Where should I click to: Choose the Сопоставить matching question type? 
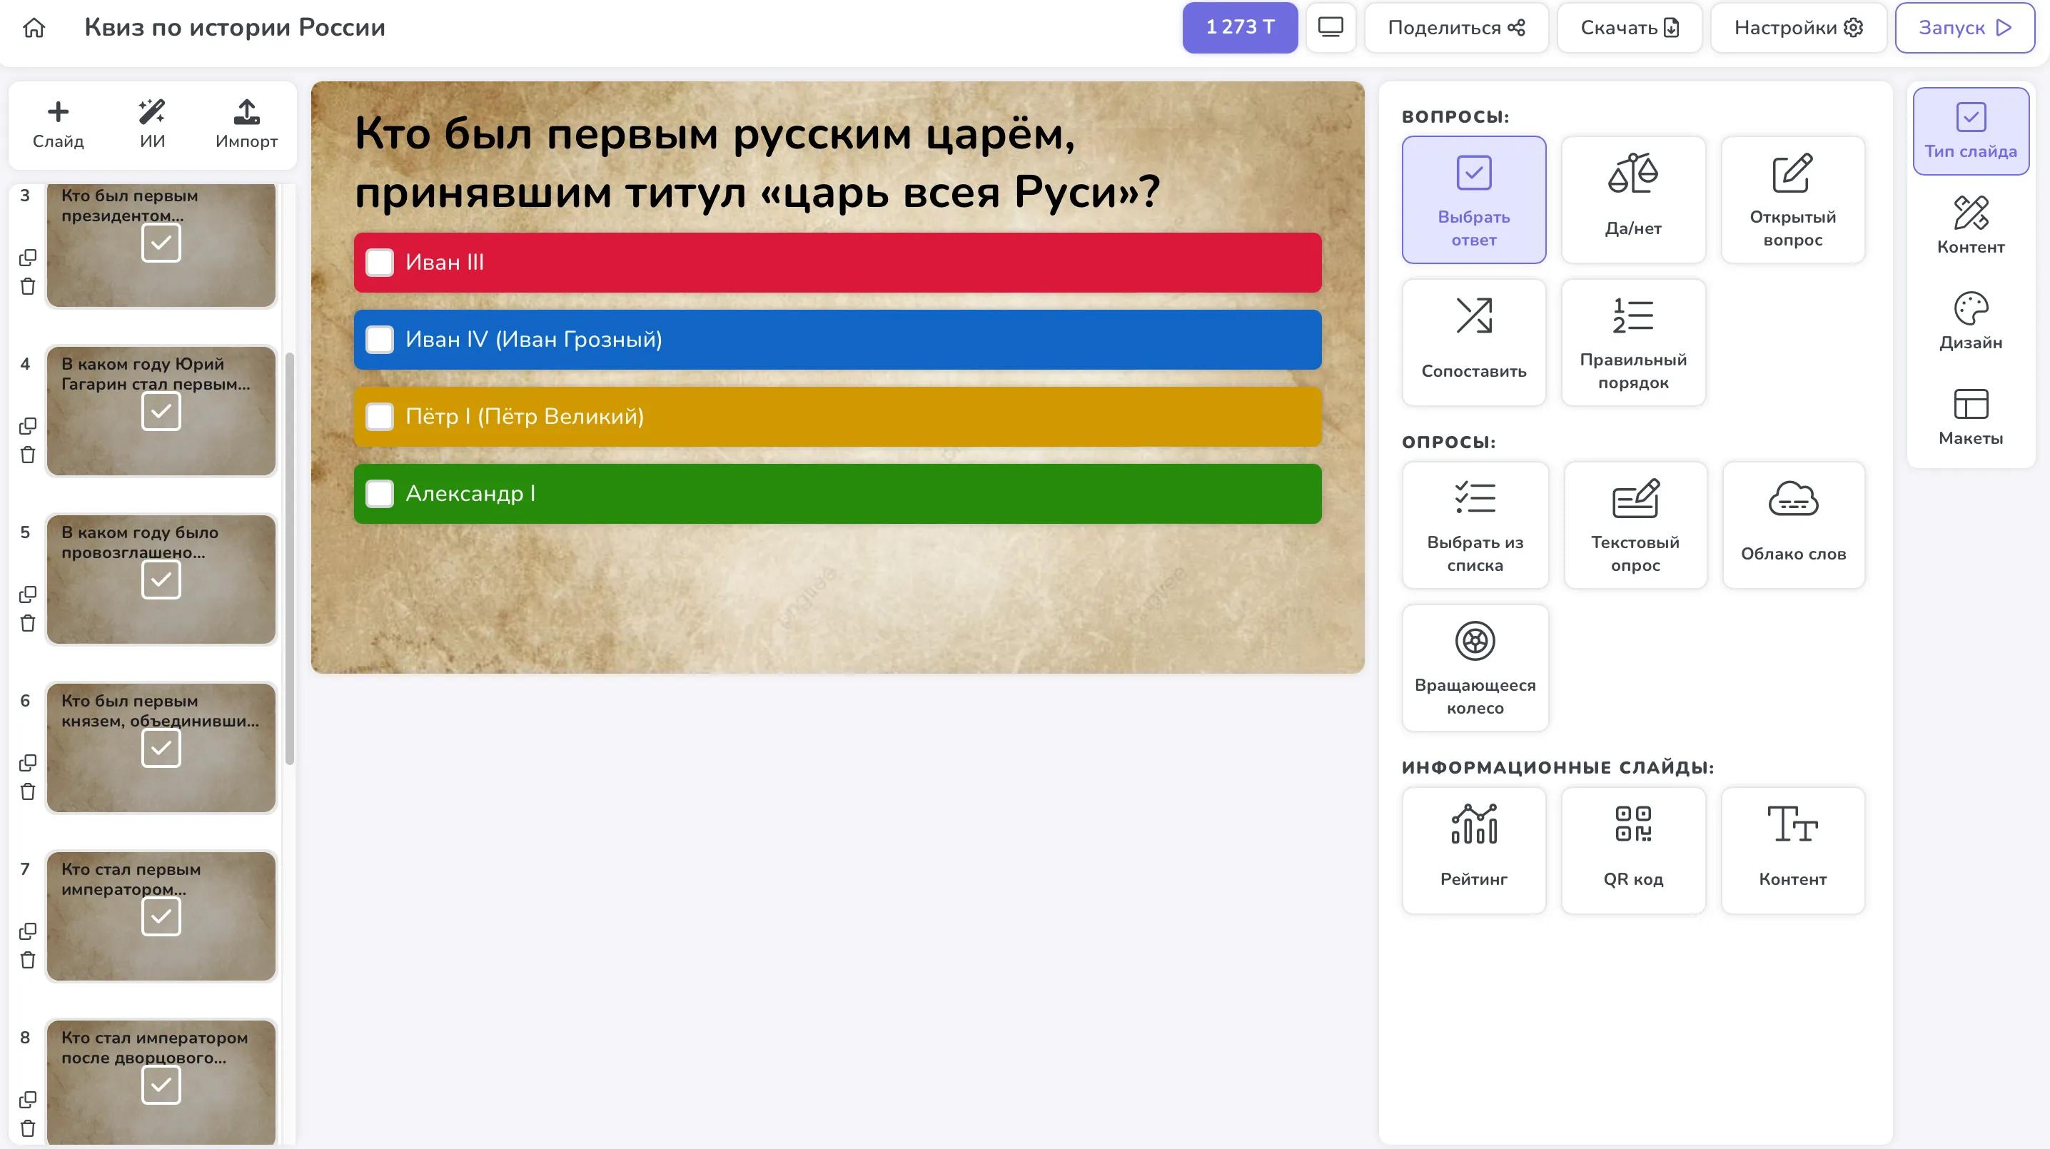(1473, 342)
